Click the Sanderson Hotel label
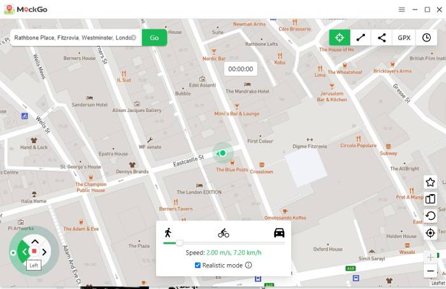This screenshot has width=446, height=289. (x=89, y=104)
